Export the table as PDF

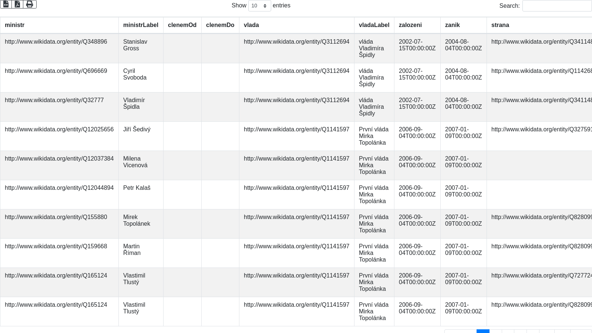click(17, 4)
